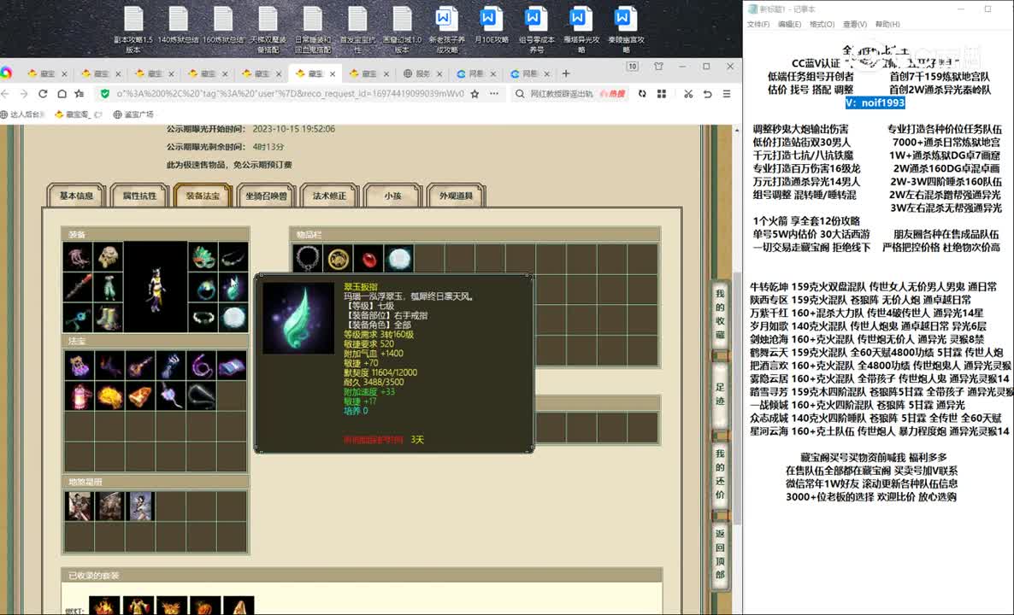Click the browser home icon
Image resolution: width=1014 pixels, height=615 pixels.
point(62,94)
